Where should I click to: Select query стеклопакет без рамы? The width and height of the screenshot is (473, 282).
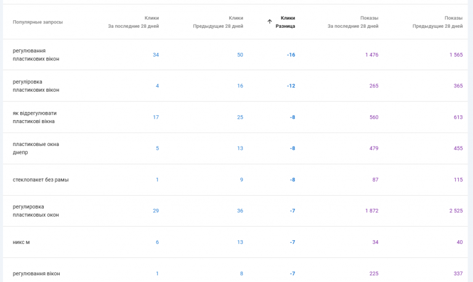[x=41, y=180]
